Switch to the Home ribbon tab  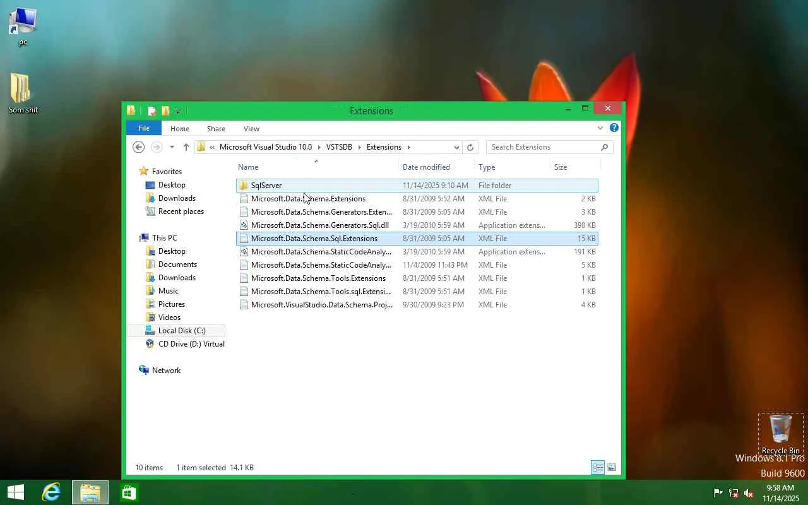pos(180,129)
